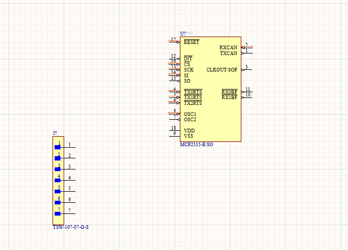This screenshot has height=250, width=348.
Task: Click the SI pin name
Action: click(x=186, y=75)
